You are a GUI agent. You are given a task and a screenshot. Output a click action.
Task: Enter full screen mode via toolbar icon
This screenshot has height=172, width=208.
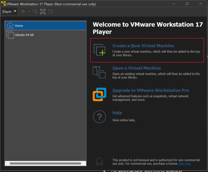43,12
